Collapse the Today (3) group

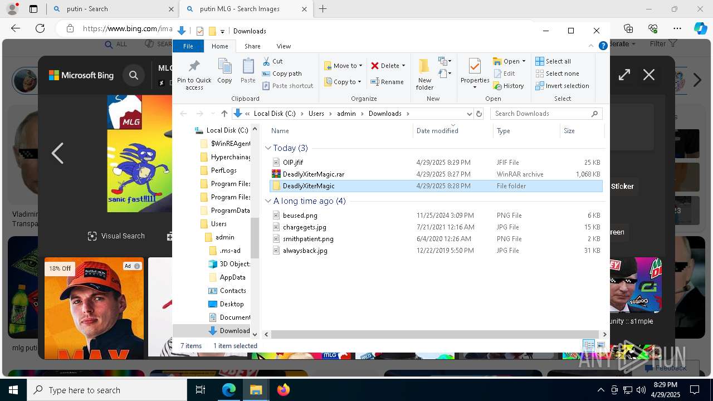(x=268, y=148)
